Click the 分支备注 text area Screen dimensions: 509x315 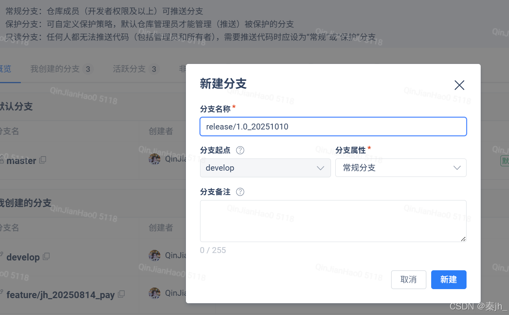333,221
